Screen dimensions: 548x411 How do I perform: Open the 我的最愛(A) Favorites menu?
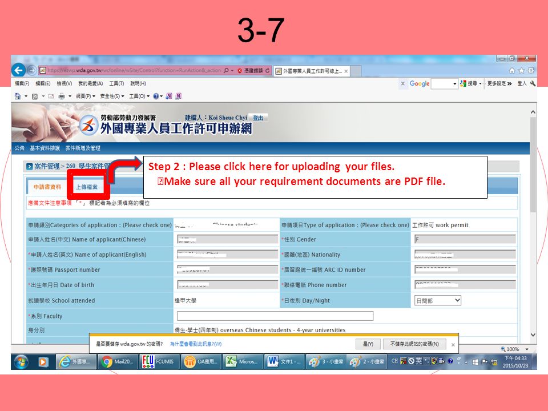point(91,83)
